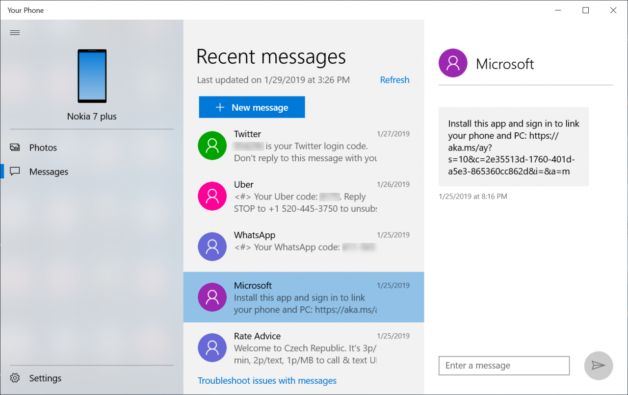The height and width of the screenshot is (395, 628).
Task: Click the Microsoft avatar in message list
Action: (x=212, y=297)
